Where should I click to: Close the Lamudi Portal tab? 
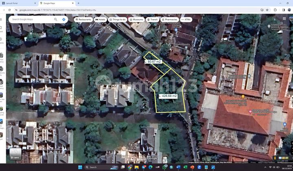[35, 3]
